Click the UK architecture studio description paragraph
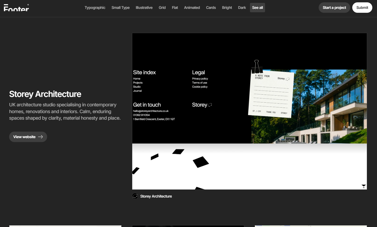This screenshot has width=377, height=227. point(65,111)
